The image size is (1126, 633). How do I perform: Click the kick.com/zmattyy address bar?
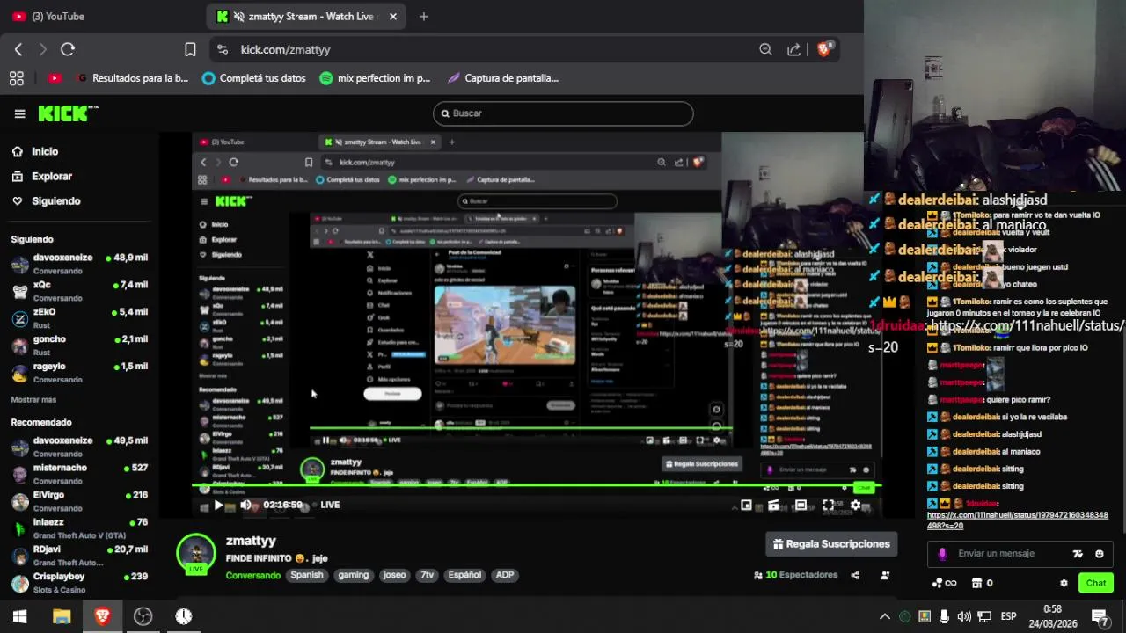[285, 50]
